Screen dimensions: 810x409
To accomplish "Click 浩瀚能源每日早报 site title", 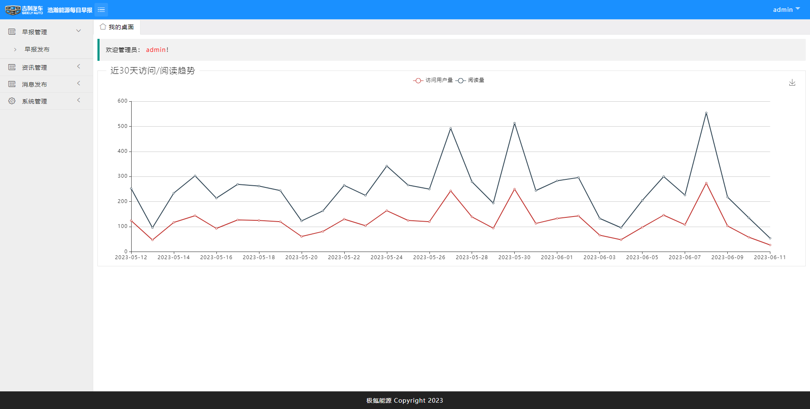I will pos(70,10).
